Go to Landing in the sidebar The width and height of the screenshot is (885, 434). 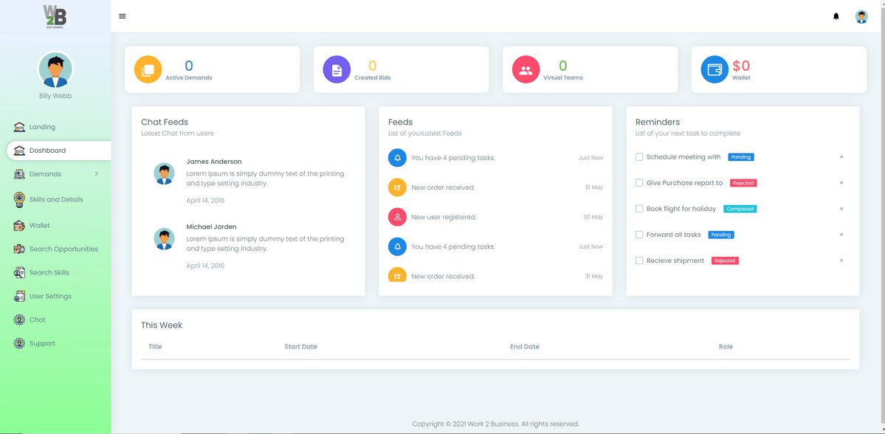click(42, 127)
